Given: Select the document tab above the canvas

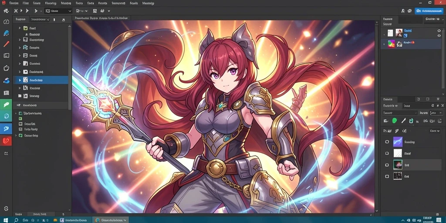Looking at the screenshot, I should pyautogui.click(x=101, y=18).
